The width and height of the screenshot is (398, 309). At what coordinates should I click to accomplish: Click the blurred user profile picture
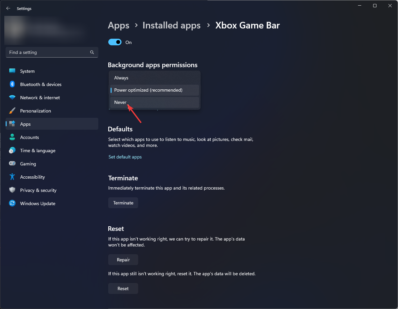pyautogui.click(x=14, y=29)
